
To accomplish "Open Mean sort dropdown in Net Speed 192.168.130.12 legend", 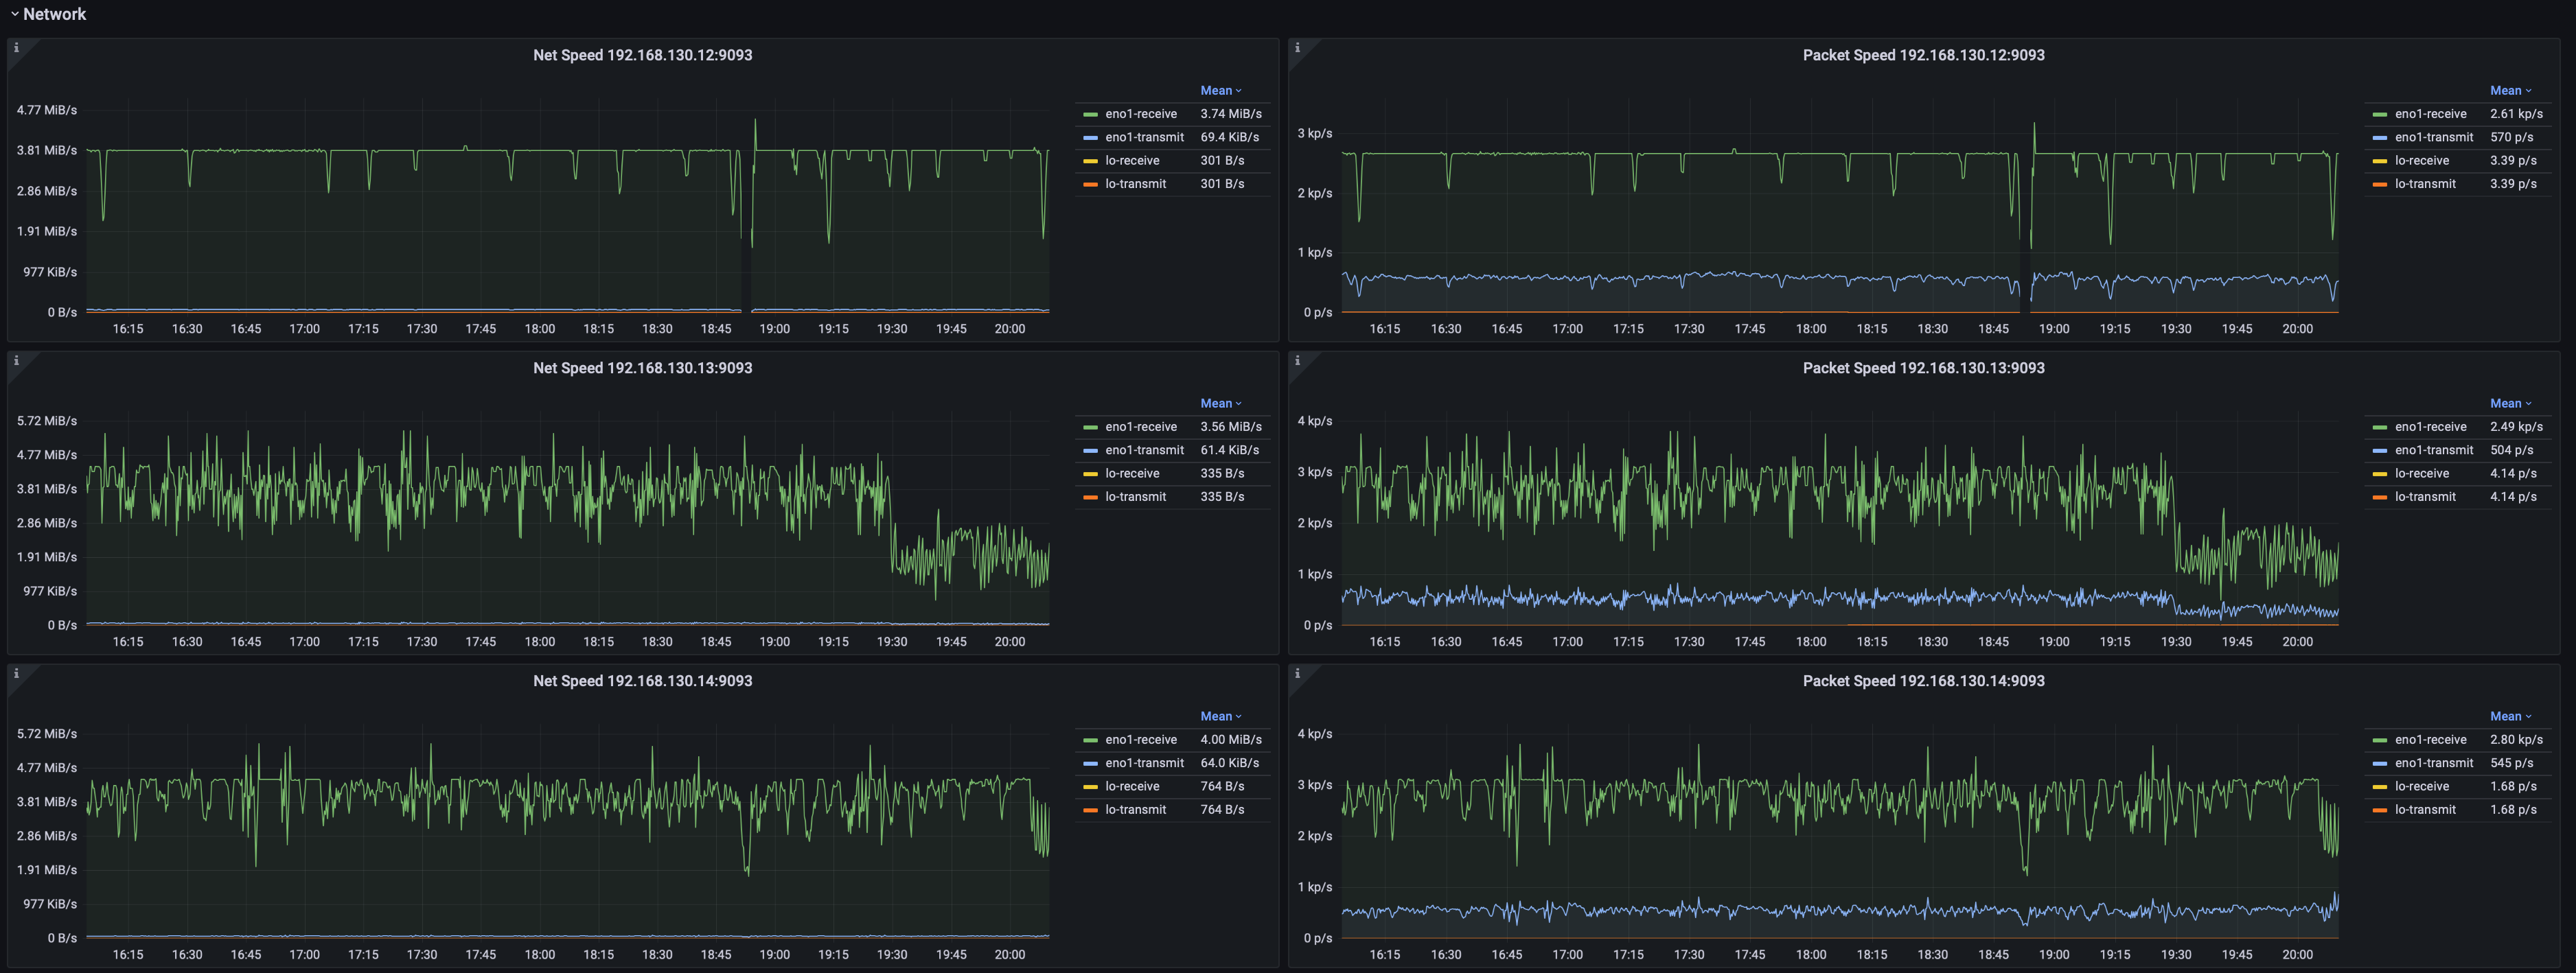I will (x=1220, y=91).
